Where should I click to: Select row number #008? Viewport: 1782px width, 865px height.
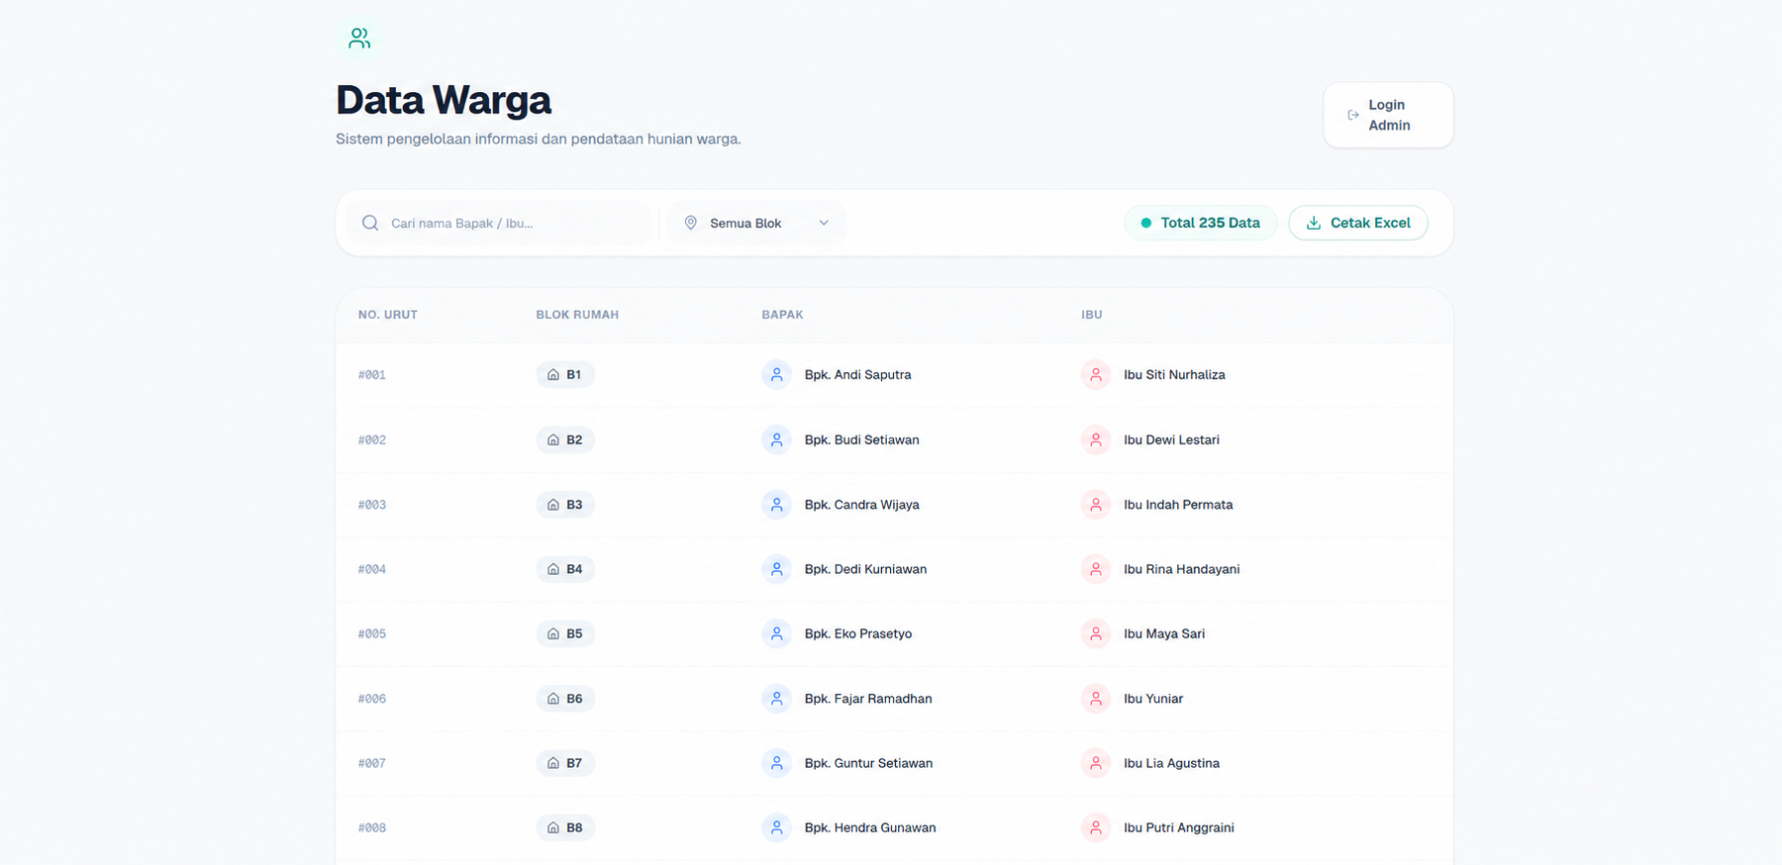pos(372,827)
